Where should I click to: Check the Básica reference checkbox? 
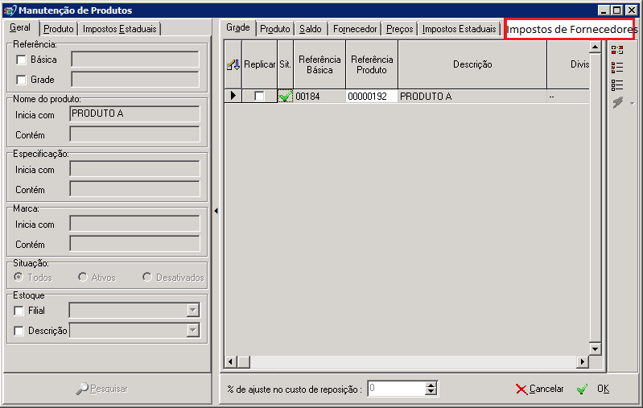pyautogui.click(x=21, y=60)
